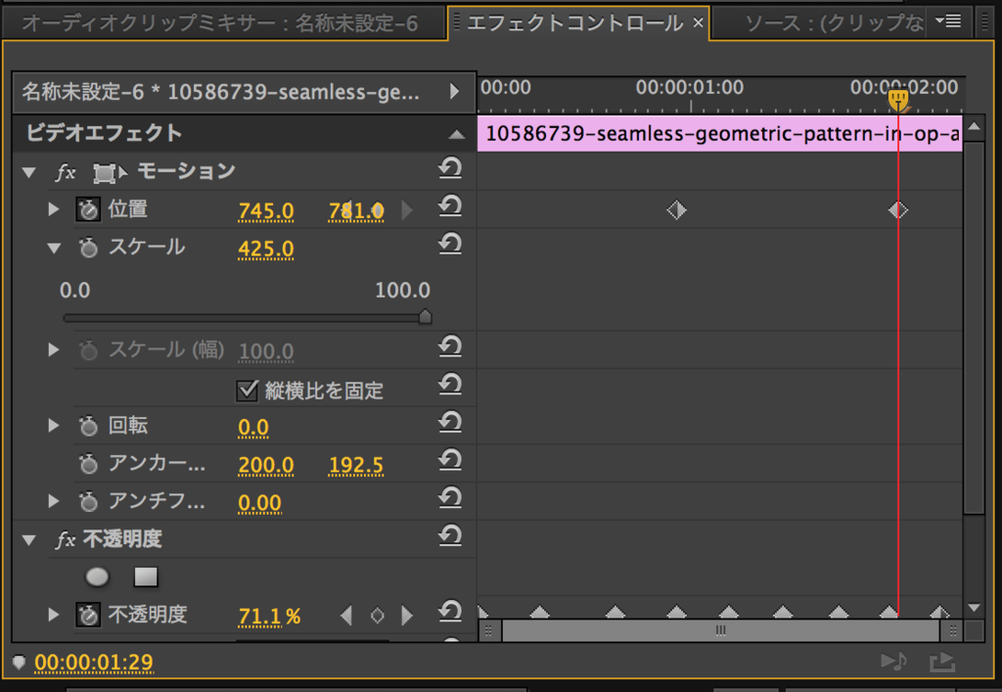The width and height of the screenshot is (1002, 692).
Task: Create an ellipse mask under 不透明度
Action: 97,577
